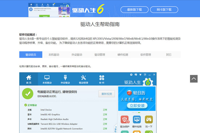Click the 重新检测 button
200x133 pixels.
[107, 94]
